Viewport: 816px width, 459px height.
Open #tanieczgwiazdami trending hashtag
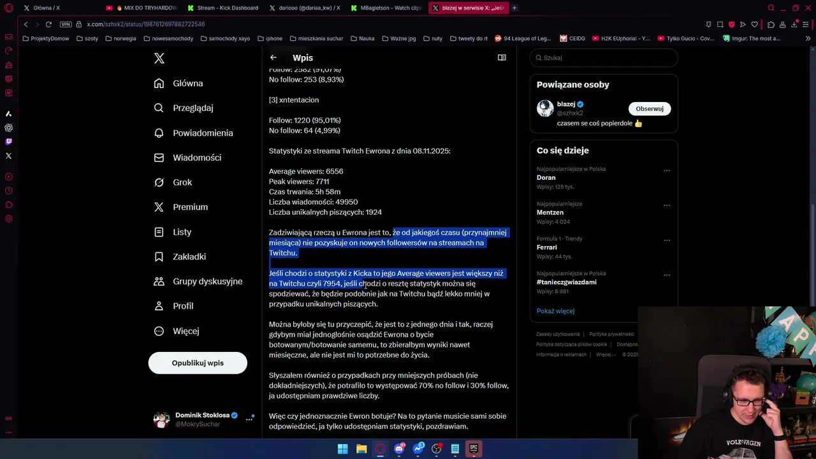567,282
